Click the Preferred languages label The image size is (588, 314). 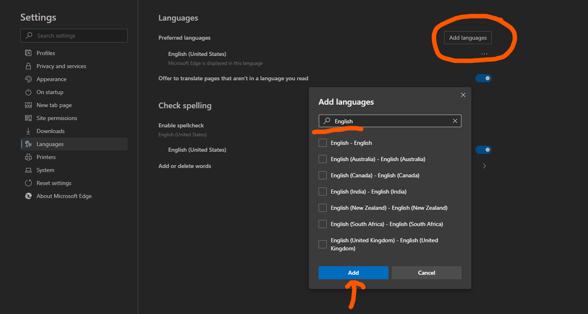tap(184, 38)
